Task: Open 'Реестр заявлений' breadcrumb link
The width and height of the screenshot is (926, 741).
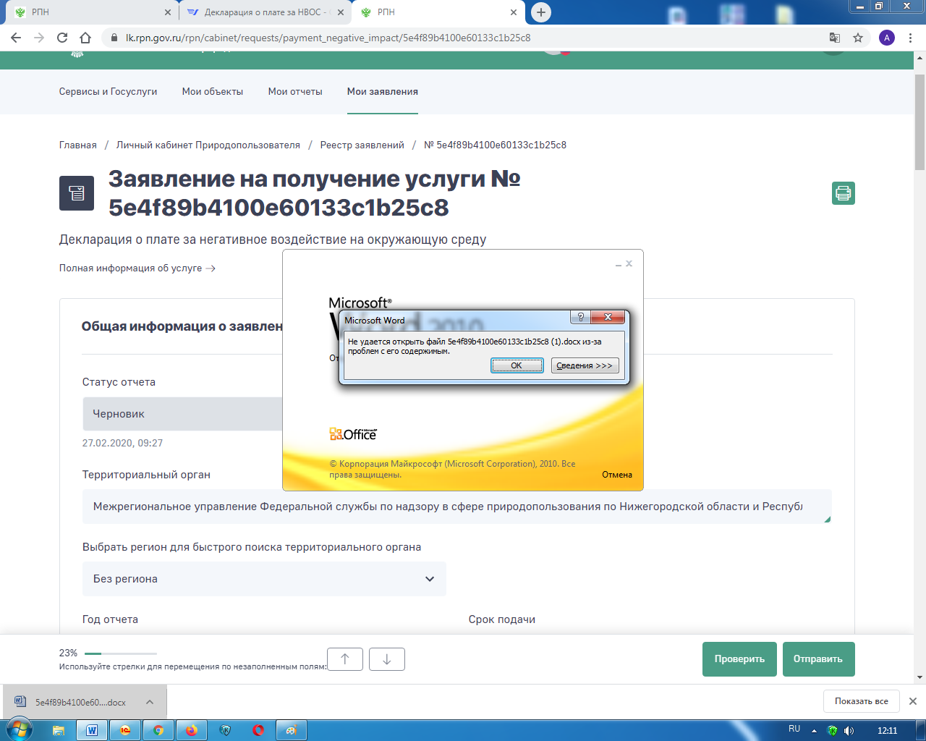Action: point(362,145)
